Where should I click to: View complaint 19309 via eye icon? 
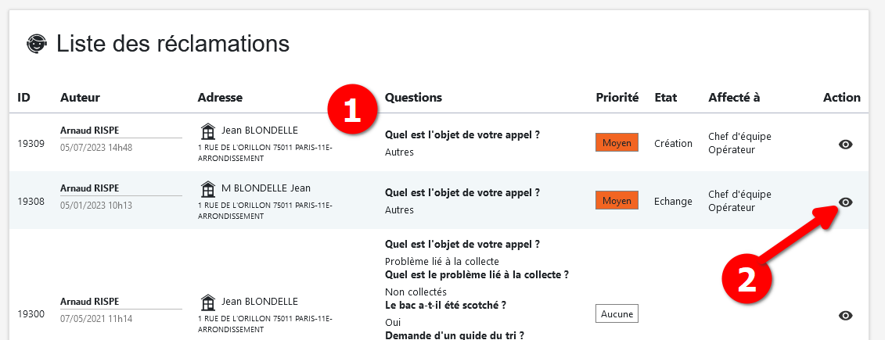point(845,145)
